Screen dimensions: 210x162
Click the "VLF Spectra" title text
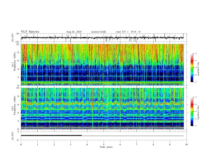click(x=30, y=32)
